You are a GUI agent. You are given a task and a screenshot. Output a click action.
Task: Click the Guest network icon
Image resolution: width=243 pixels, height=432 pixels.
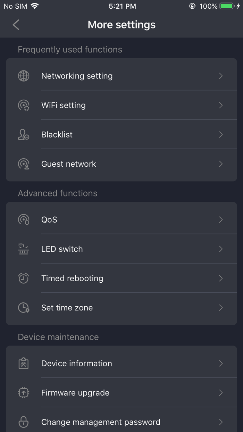23,164
